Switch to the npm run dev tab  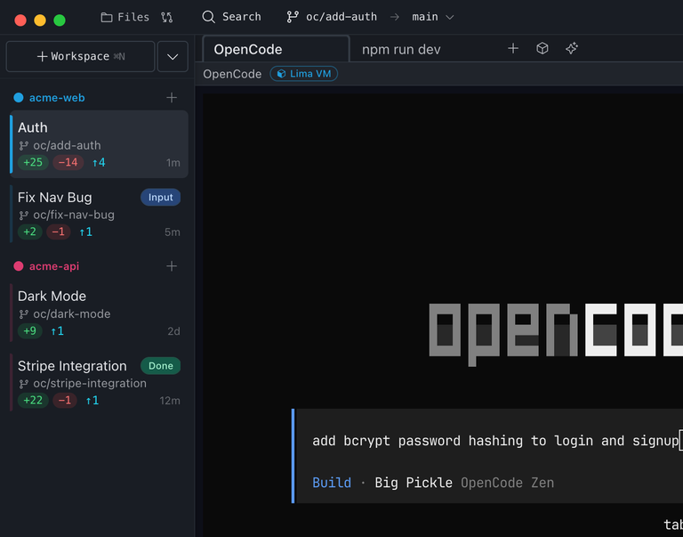401,49
